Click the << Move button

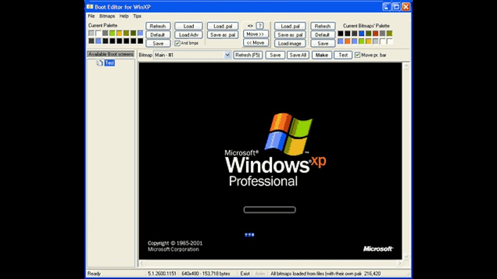point(255,43)
